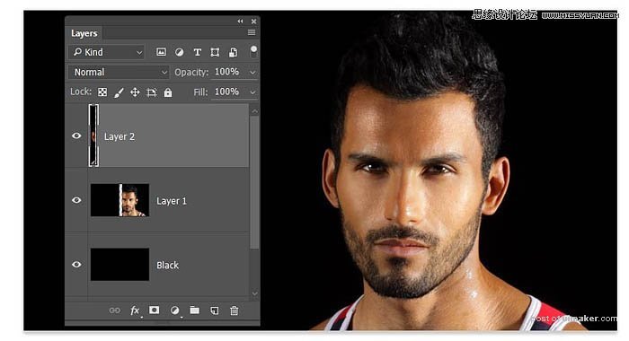Screen dimensions: 629x341
Task: Lock transparent pixels icon
Action: pyautogui.click(x=102, y=92)
